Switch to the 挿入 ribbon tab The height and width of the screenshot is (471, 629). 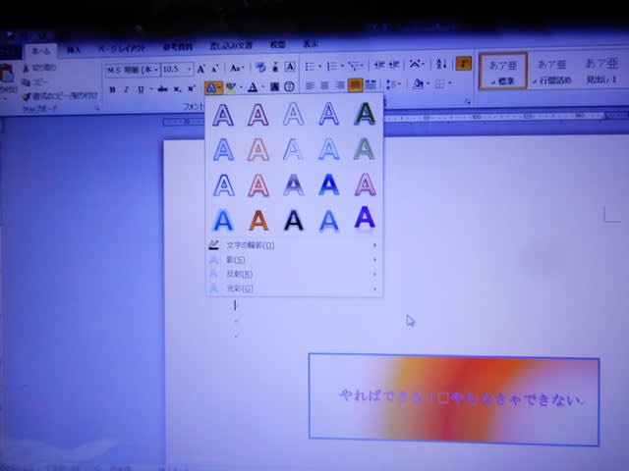(75, 47)
